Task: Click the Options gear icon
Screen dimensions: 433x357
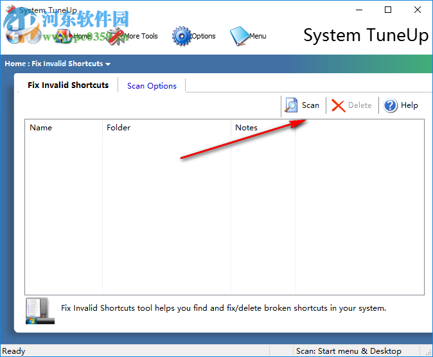Action: pos(181,36)
